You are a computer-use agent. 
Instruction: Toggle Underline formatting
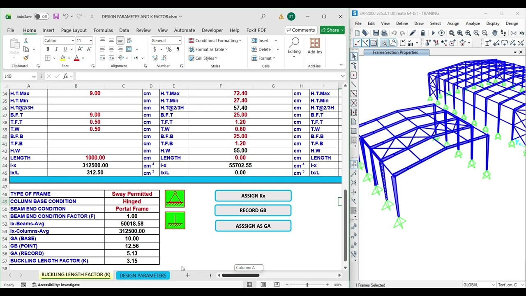(65, 49)
